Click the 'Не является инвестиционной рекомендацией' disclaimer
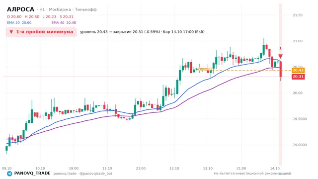Viewport: 318px width, 179px height. [252, 174]
